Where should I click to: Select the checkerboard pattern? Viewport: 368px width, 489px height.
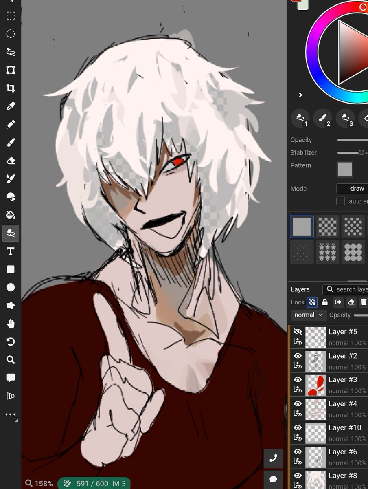point(327,227)
